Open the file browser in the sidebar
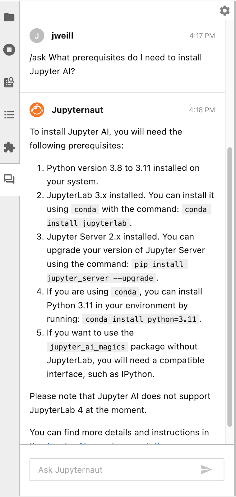The height and width of the screenshot is (497, 236). point(9,17)
